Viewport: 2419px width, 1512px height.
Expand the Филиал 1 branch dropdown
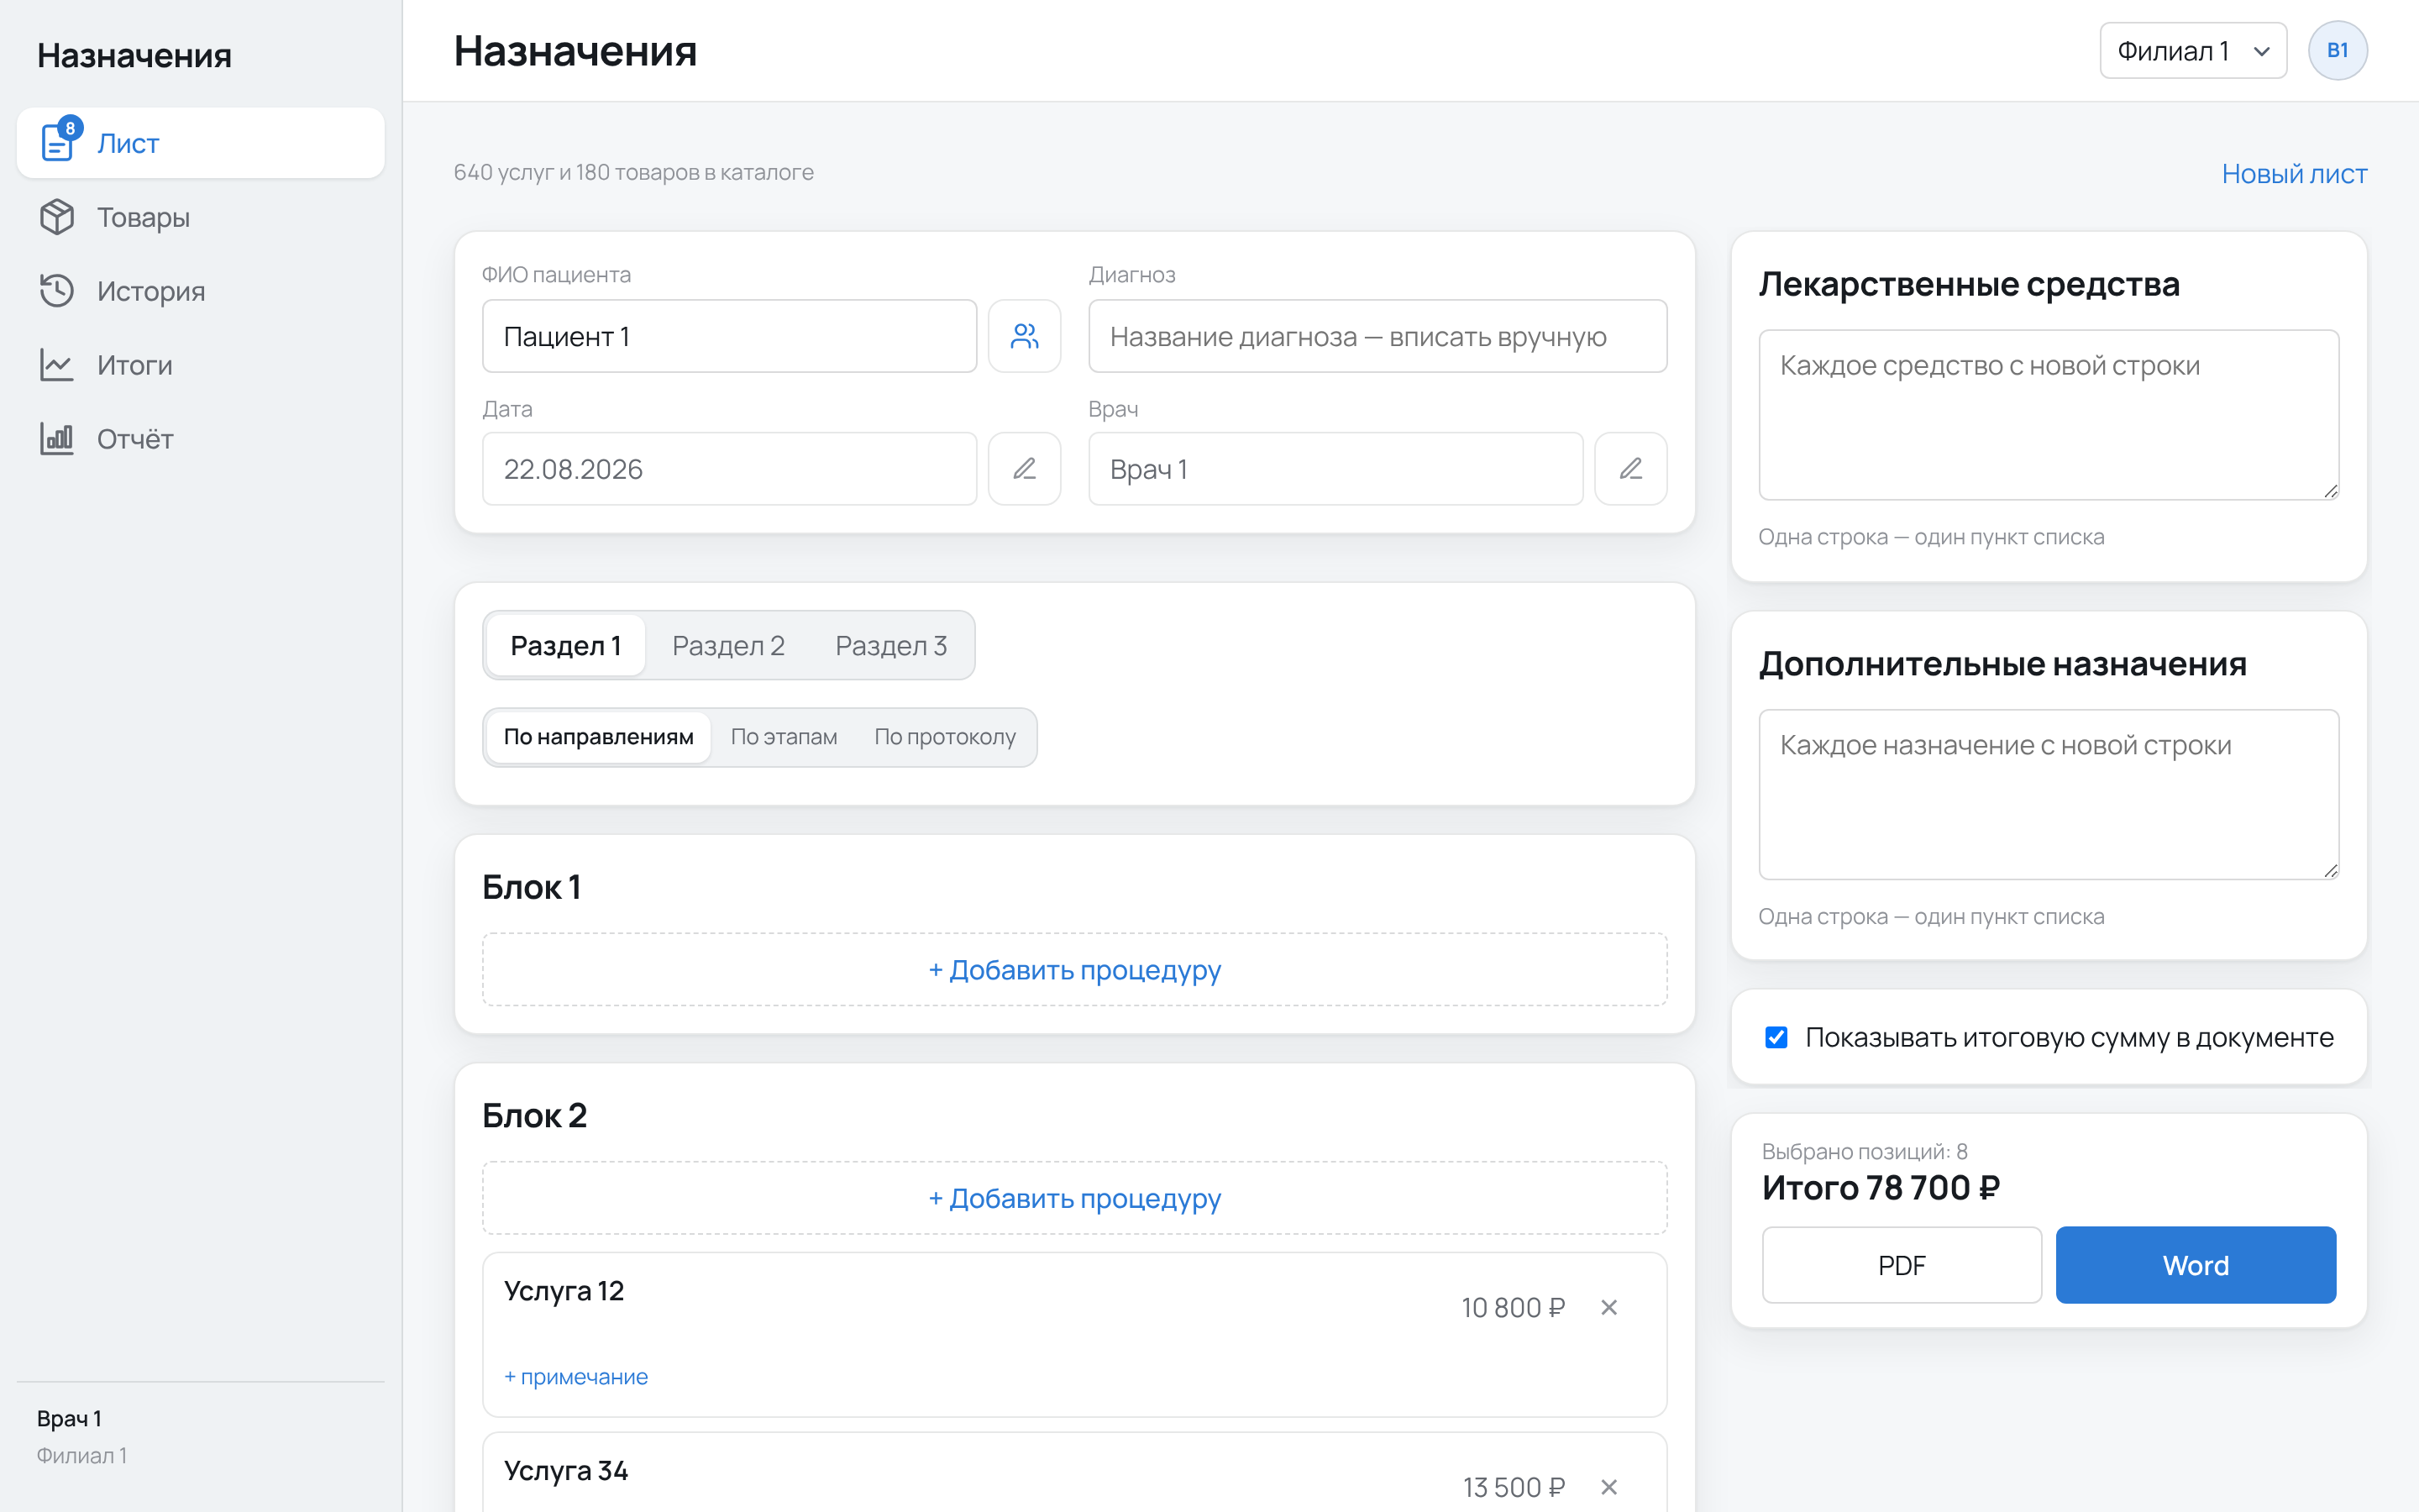[x=2193, y=51]
